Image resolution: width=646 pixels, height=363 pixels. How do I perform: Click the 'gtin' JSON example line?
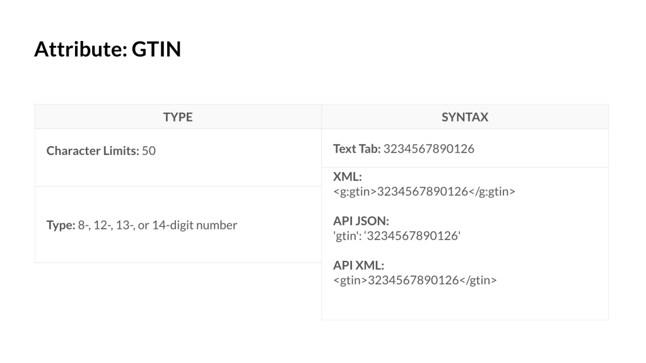[x=397, y=236]
